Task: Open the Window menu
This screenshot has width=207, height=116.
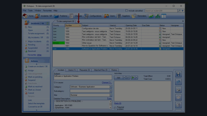Action: [x=38, y=11]
